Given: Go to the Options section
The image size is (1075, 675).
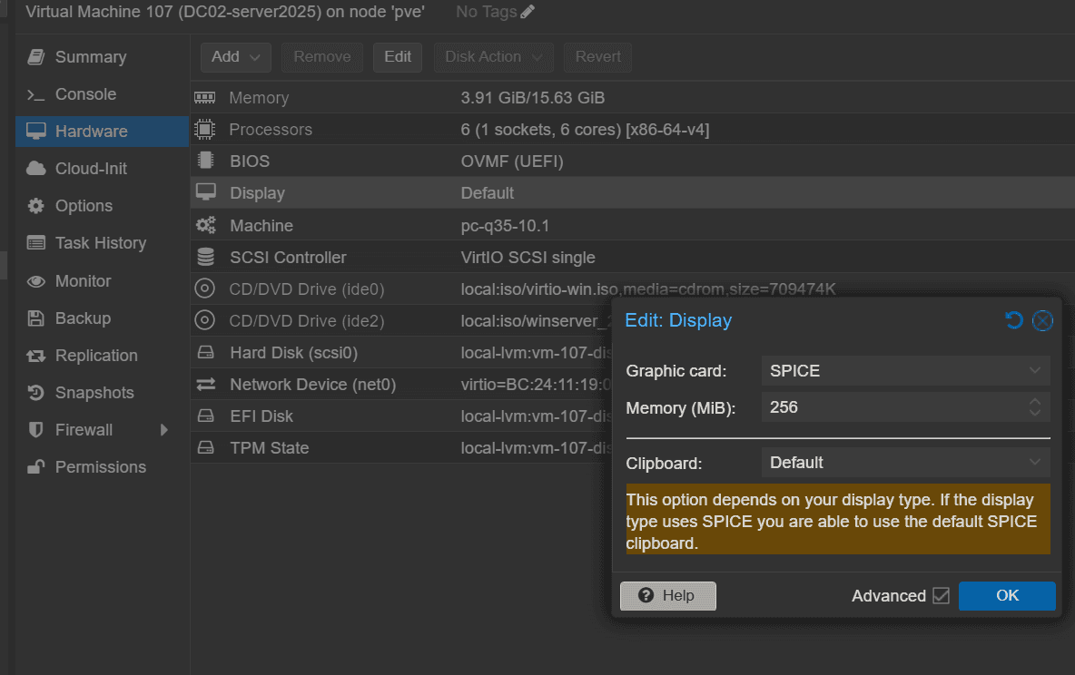Looking at the screenshot, I should coord(103,206).
